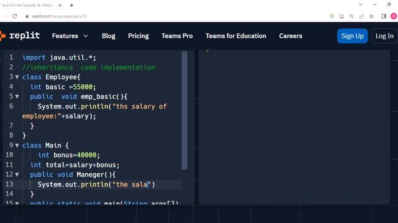Open the Pricing page
This screenshot has height=223, width=398.
pos(138,36)
